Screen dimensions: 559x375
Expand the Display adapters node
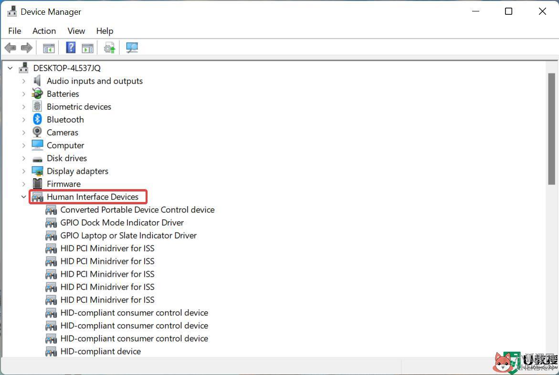click(23, 171)
